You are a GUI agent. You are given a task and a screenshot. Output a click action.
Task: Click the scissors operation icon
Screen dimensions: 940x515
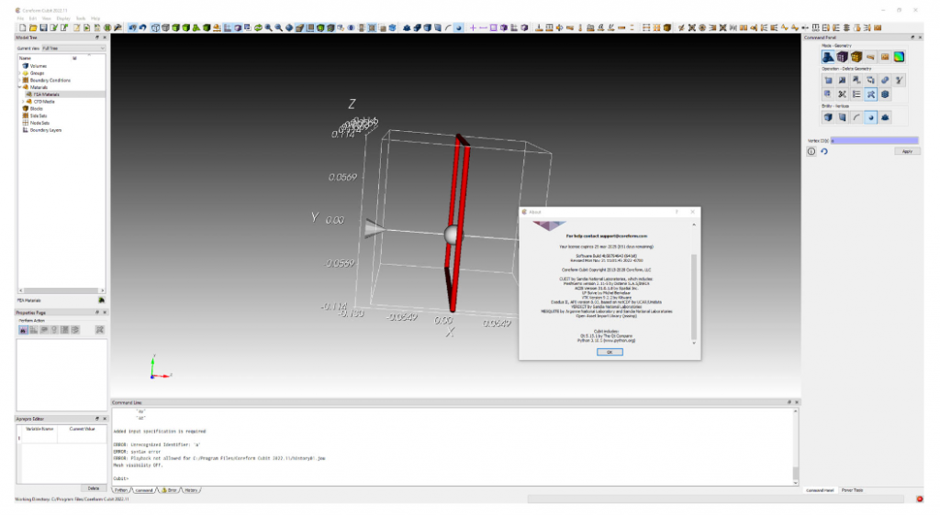843,93
